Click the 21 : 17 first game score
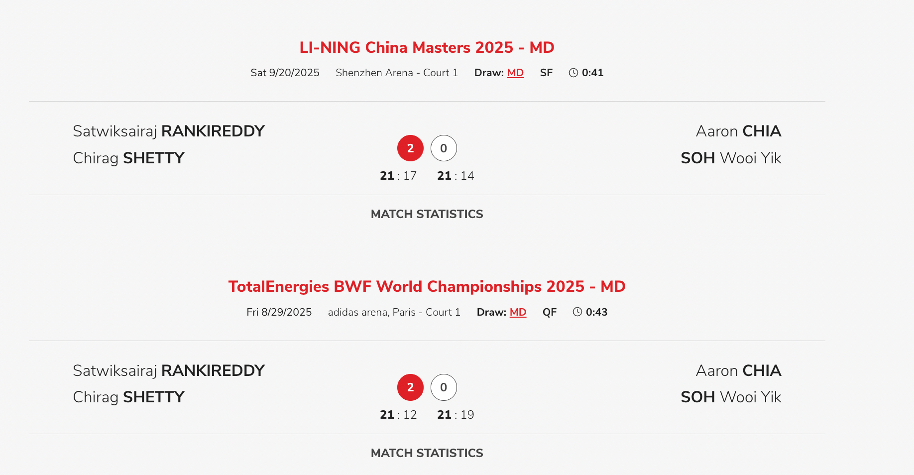 point(398,176)
